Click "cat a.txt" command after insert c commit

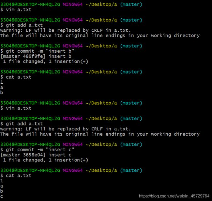click(19, 176)
